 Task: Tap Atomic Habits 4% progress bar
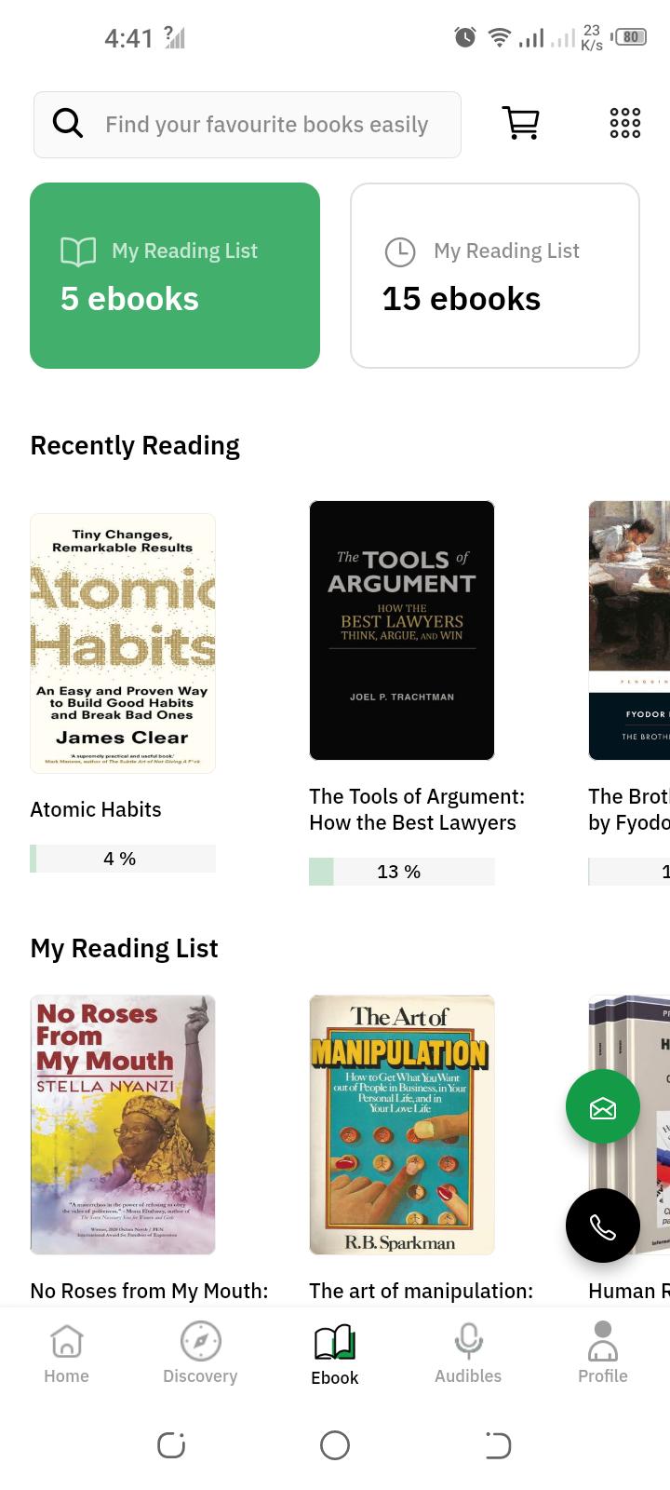[123, 859]
